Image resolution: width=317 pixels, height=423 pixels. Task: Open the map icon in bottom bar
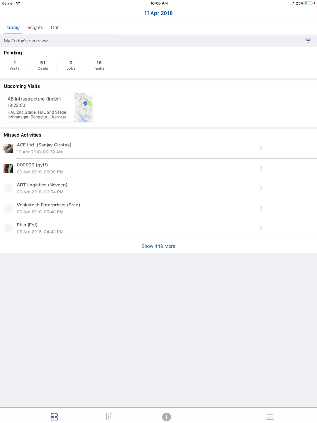110,417
